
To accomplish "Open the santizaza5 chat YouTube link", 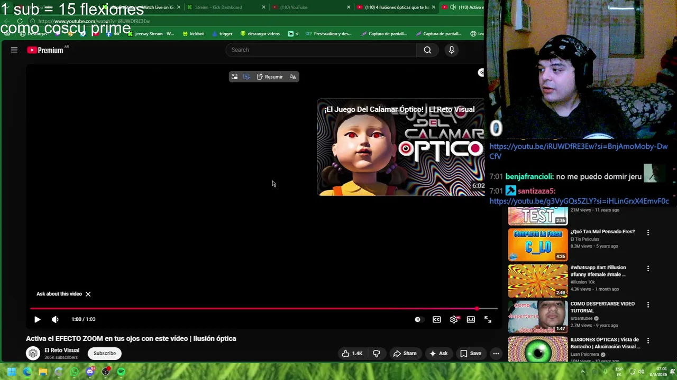I will 579,201.
